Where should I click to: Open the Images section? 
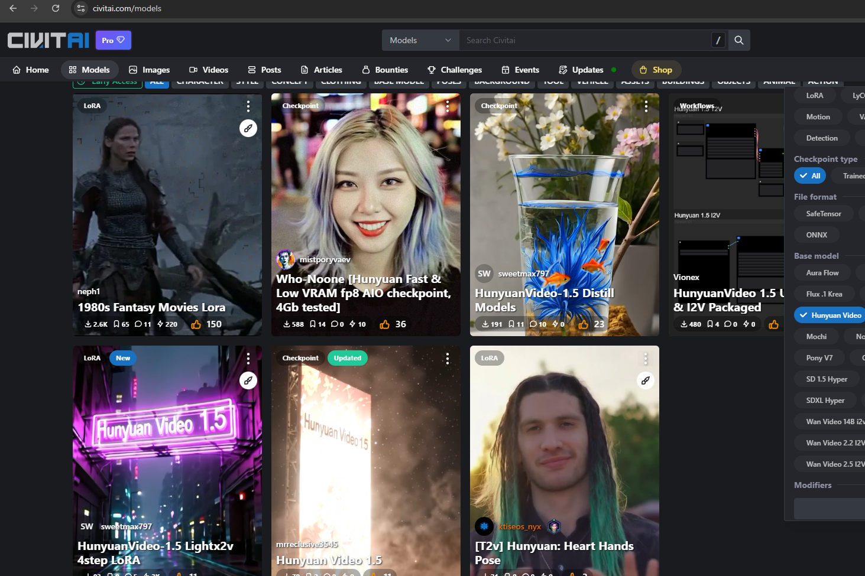tap(150, 70)
